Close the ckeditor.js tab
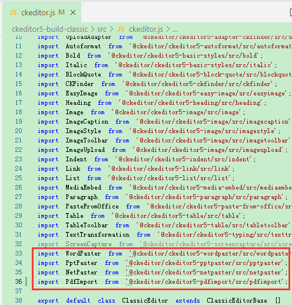292x305 pixels. pos(73,12)
